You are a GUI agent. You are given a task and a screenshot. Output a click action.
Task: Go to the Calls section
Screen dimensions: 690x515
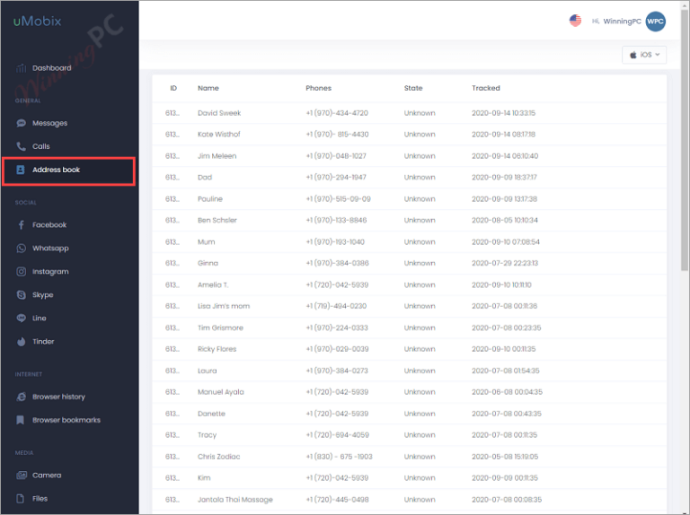click(41, 146)
